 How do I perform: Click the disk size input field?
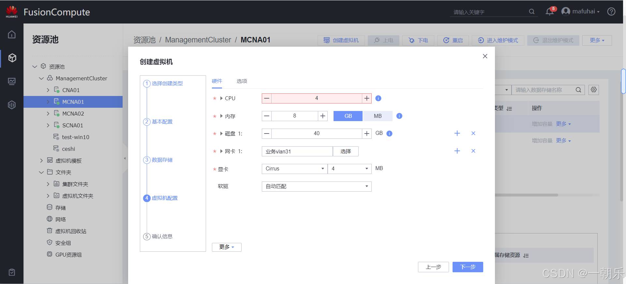316,134
